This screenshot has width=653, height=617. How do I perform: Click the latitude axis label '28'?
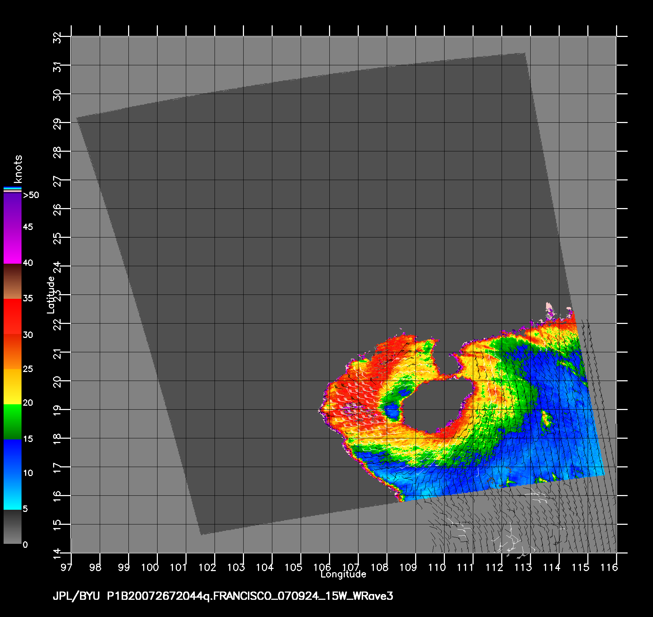coord(57,152)
